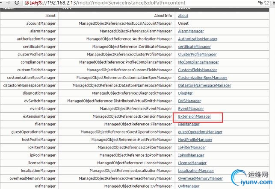Select the name cell 'datastoreNamespaceManager'
275x189 pixels.
30,85
